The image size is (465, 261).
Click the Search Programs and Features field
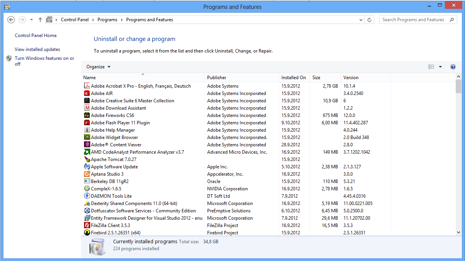pyautogui.click(x=413, y=20)
